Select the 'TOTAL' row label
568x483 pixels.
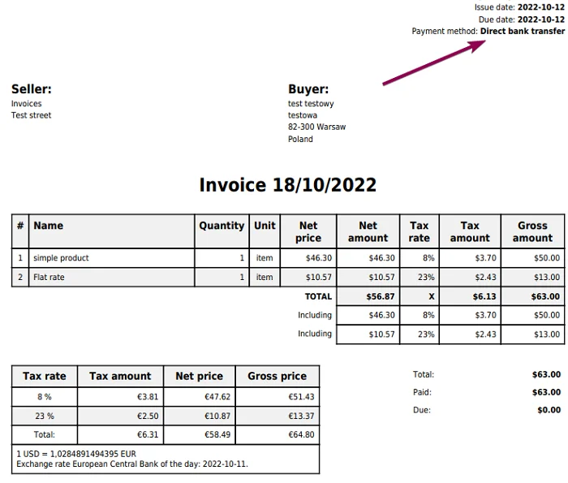pyautogui.click(x=318, y=297)
